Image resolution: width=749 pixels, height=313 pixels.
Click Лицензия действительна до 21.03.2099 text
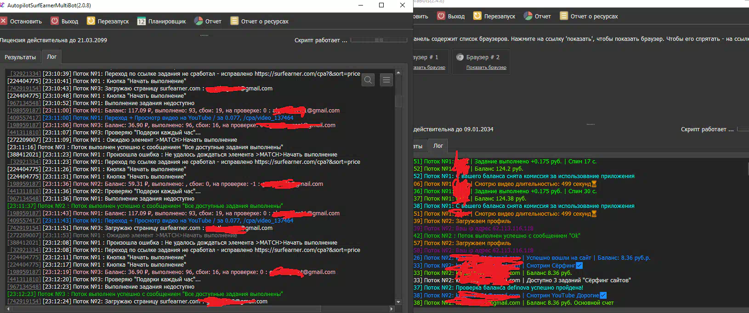tap(53, 40)
